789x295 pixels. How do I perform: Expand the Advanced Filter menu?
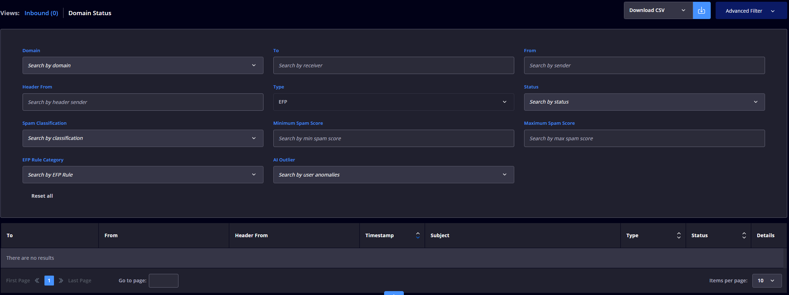tap(751, 11)
